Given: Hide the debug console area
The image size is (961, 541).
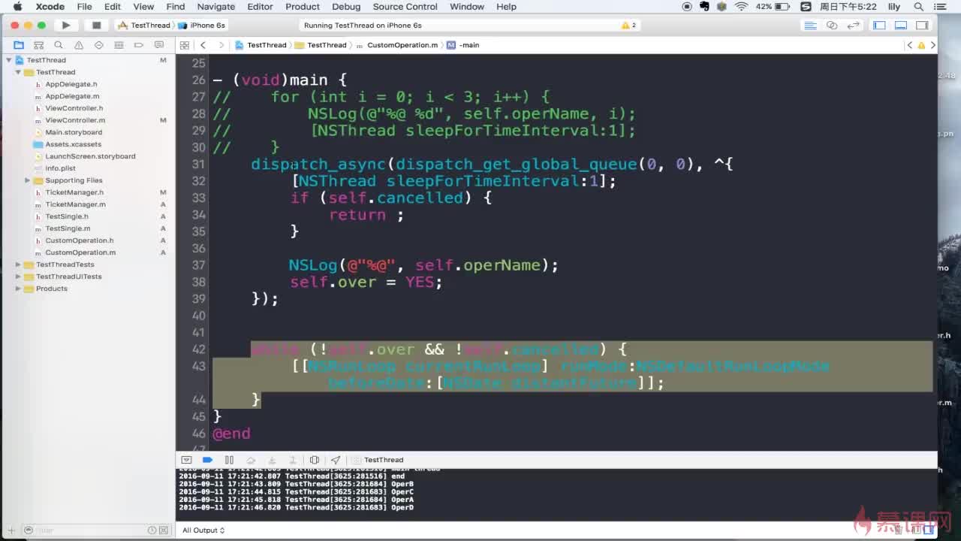Looking at the screenshot, I should pyautogui.click(x=187, y=460).
